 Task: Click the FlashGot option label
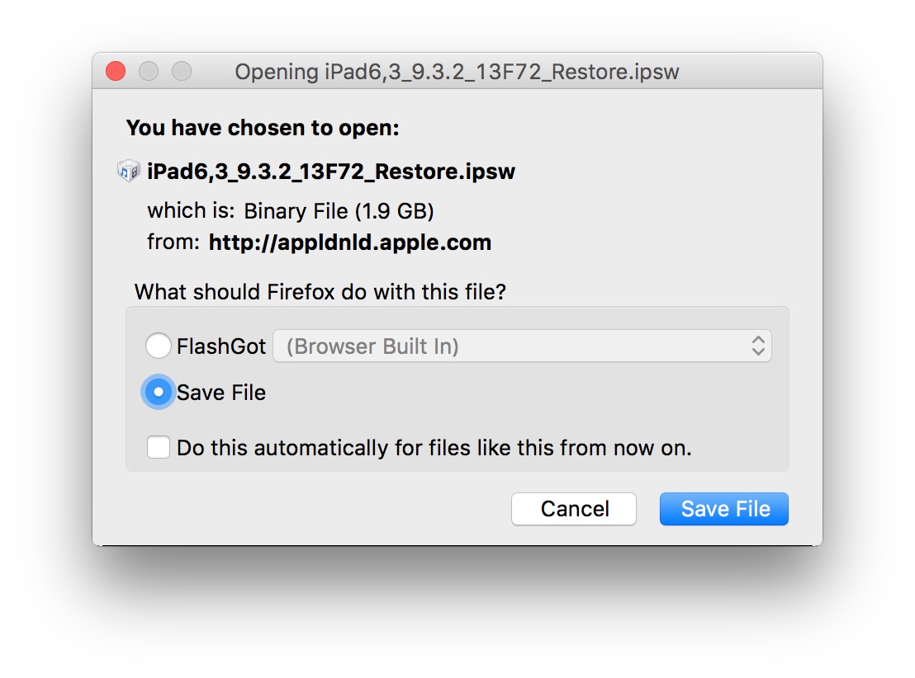click(221, 346)
